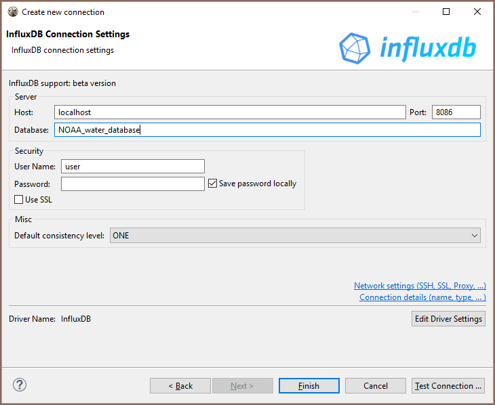Image resolution: width=495 pixels, height=405 pixels.
Task: Cancel the new connection wizard
Action: point(375,385)
